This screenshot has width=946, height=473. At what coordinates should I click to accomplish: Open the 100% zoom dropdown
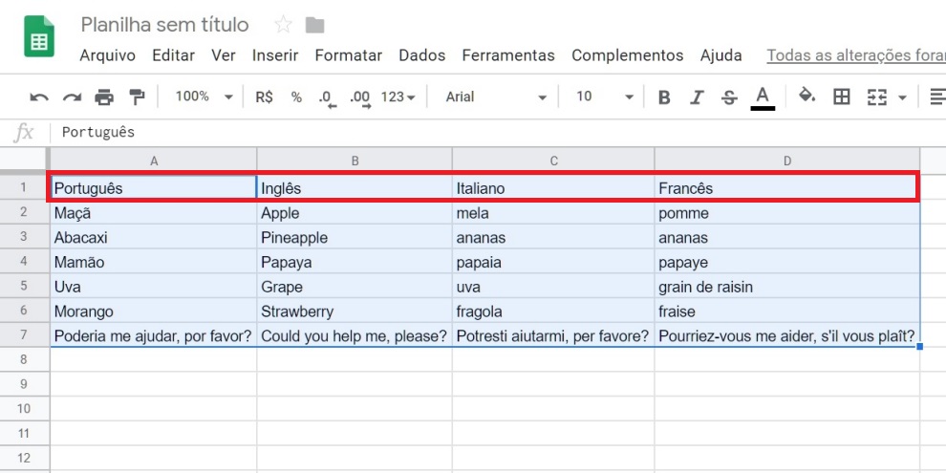[x=204, y=97]
